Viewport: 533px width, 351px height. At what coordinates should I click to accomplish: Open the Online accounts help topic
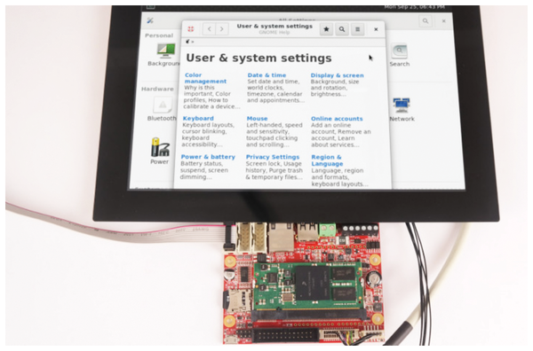tap(337, 119)
